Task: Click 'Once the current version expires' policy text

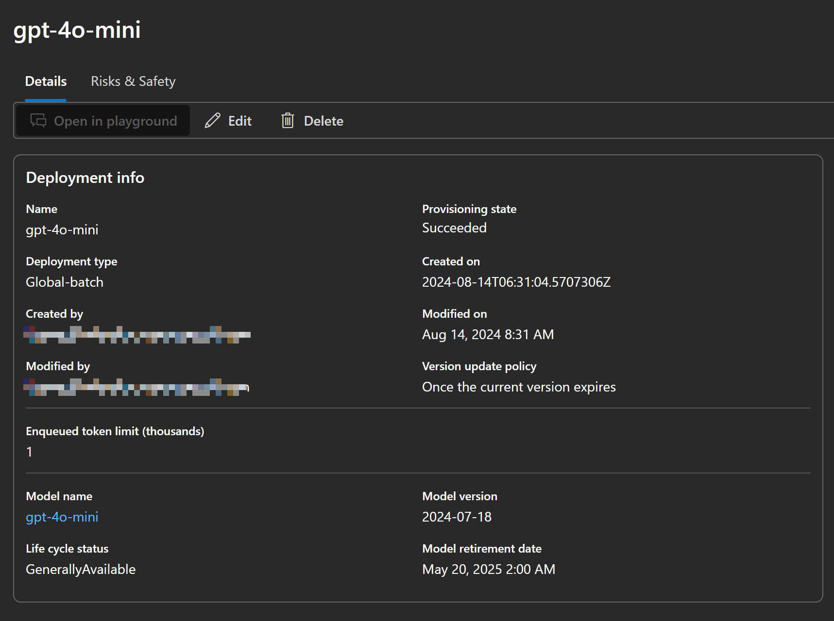Action: (519, 387)
